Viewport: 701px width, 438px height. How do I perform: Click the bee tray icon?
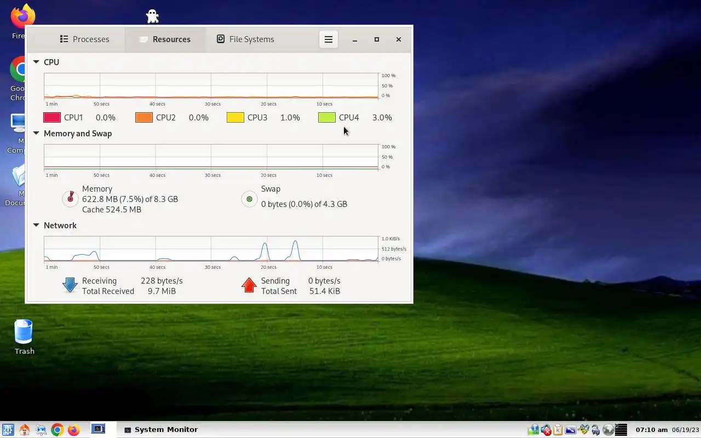[x=583, y=430]
